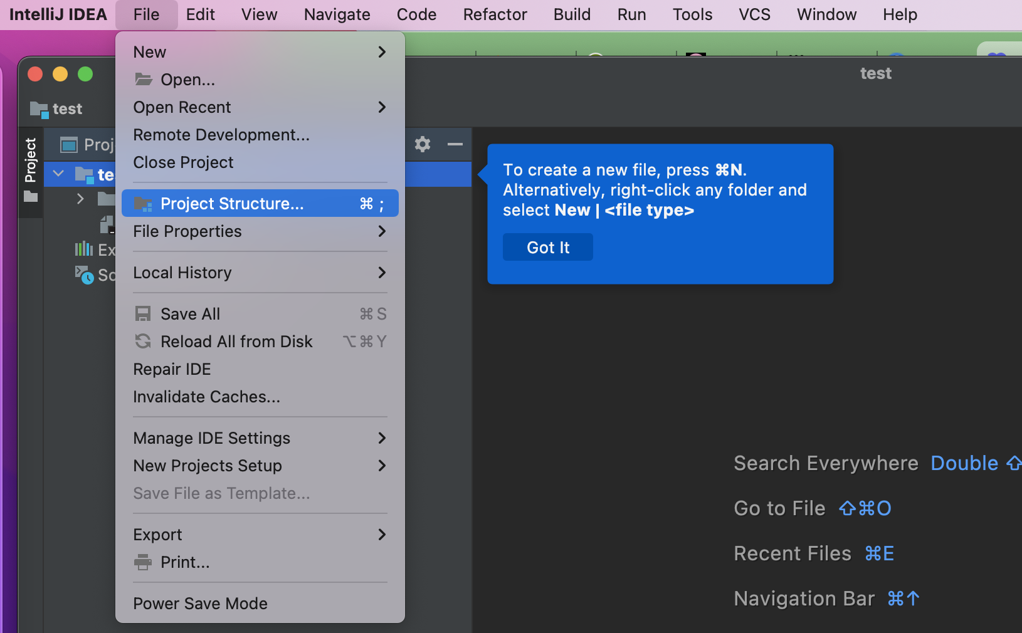Close the open File menu
The image size is (1022, 633).
(147, 14)
